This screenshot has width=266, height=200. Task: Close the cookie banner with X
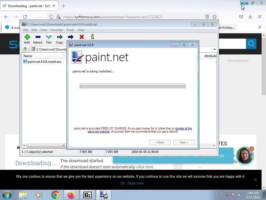255,180
